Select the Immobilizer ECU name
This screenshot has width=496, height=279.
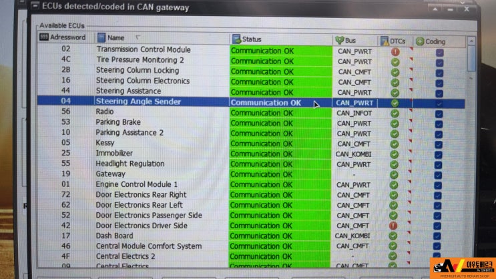(x=114, y=153)
